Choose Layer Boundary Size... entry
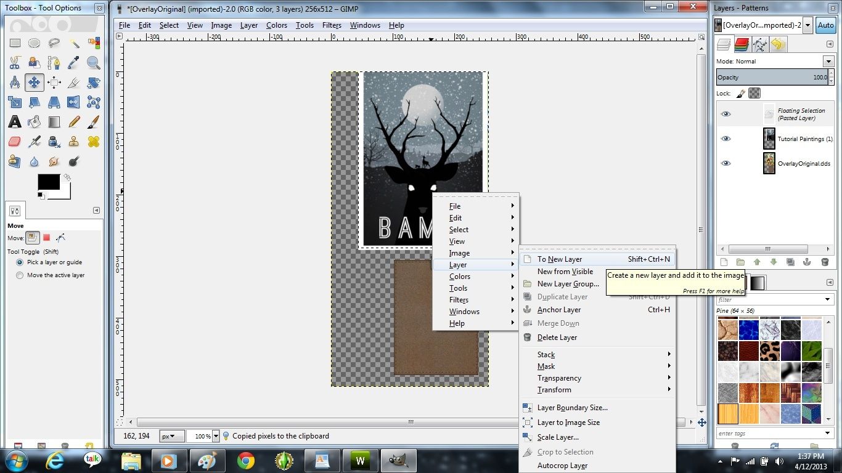The image size is (842, 473). pyautogui.click(x=597, y=408)
